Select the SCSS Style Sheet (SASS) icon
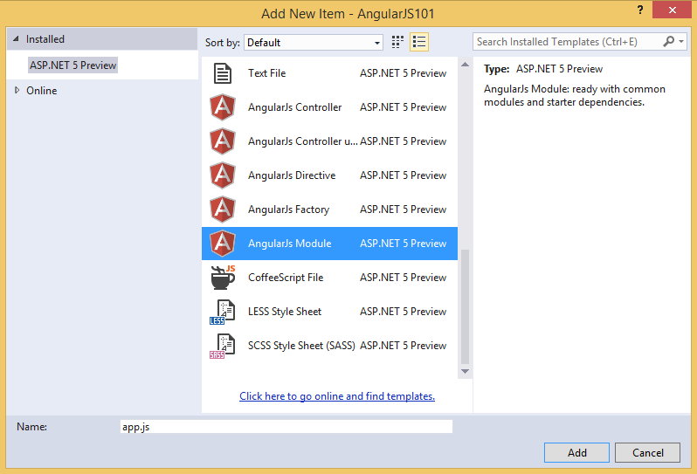697x474 pixels. (222, 346)
